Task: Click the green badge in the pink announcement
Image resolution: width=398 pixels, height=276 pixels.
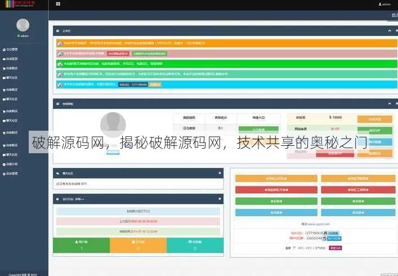Action: click(x=149, y=54)
